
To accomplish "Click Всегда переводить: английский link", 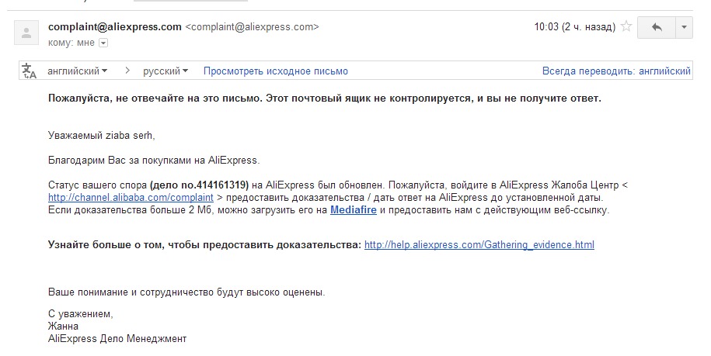I will (616, 71).
